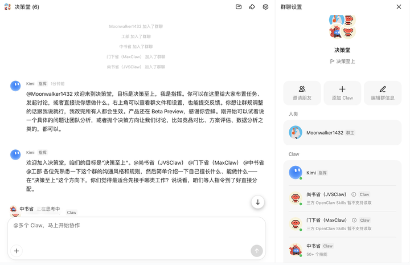Image resolution: width=410 pixels, height=265 pixels.
Task: Click the feedback icon in chat header
Action: (x=252, y=7)
